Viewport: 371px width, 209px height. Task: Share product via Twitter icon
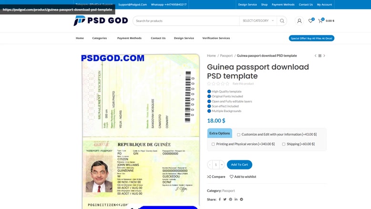(x=225, y=199)
